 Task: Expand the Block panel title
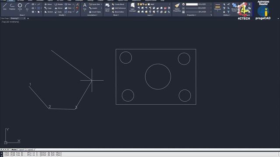pyautogui.click(x=115, y=15)
